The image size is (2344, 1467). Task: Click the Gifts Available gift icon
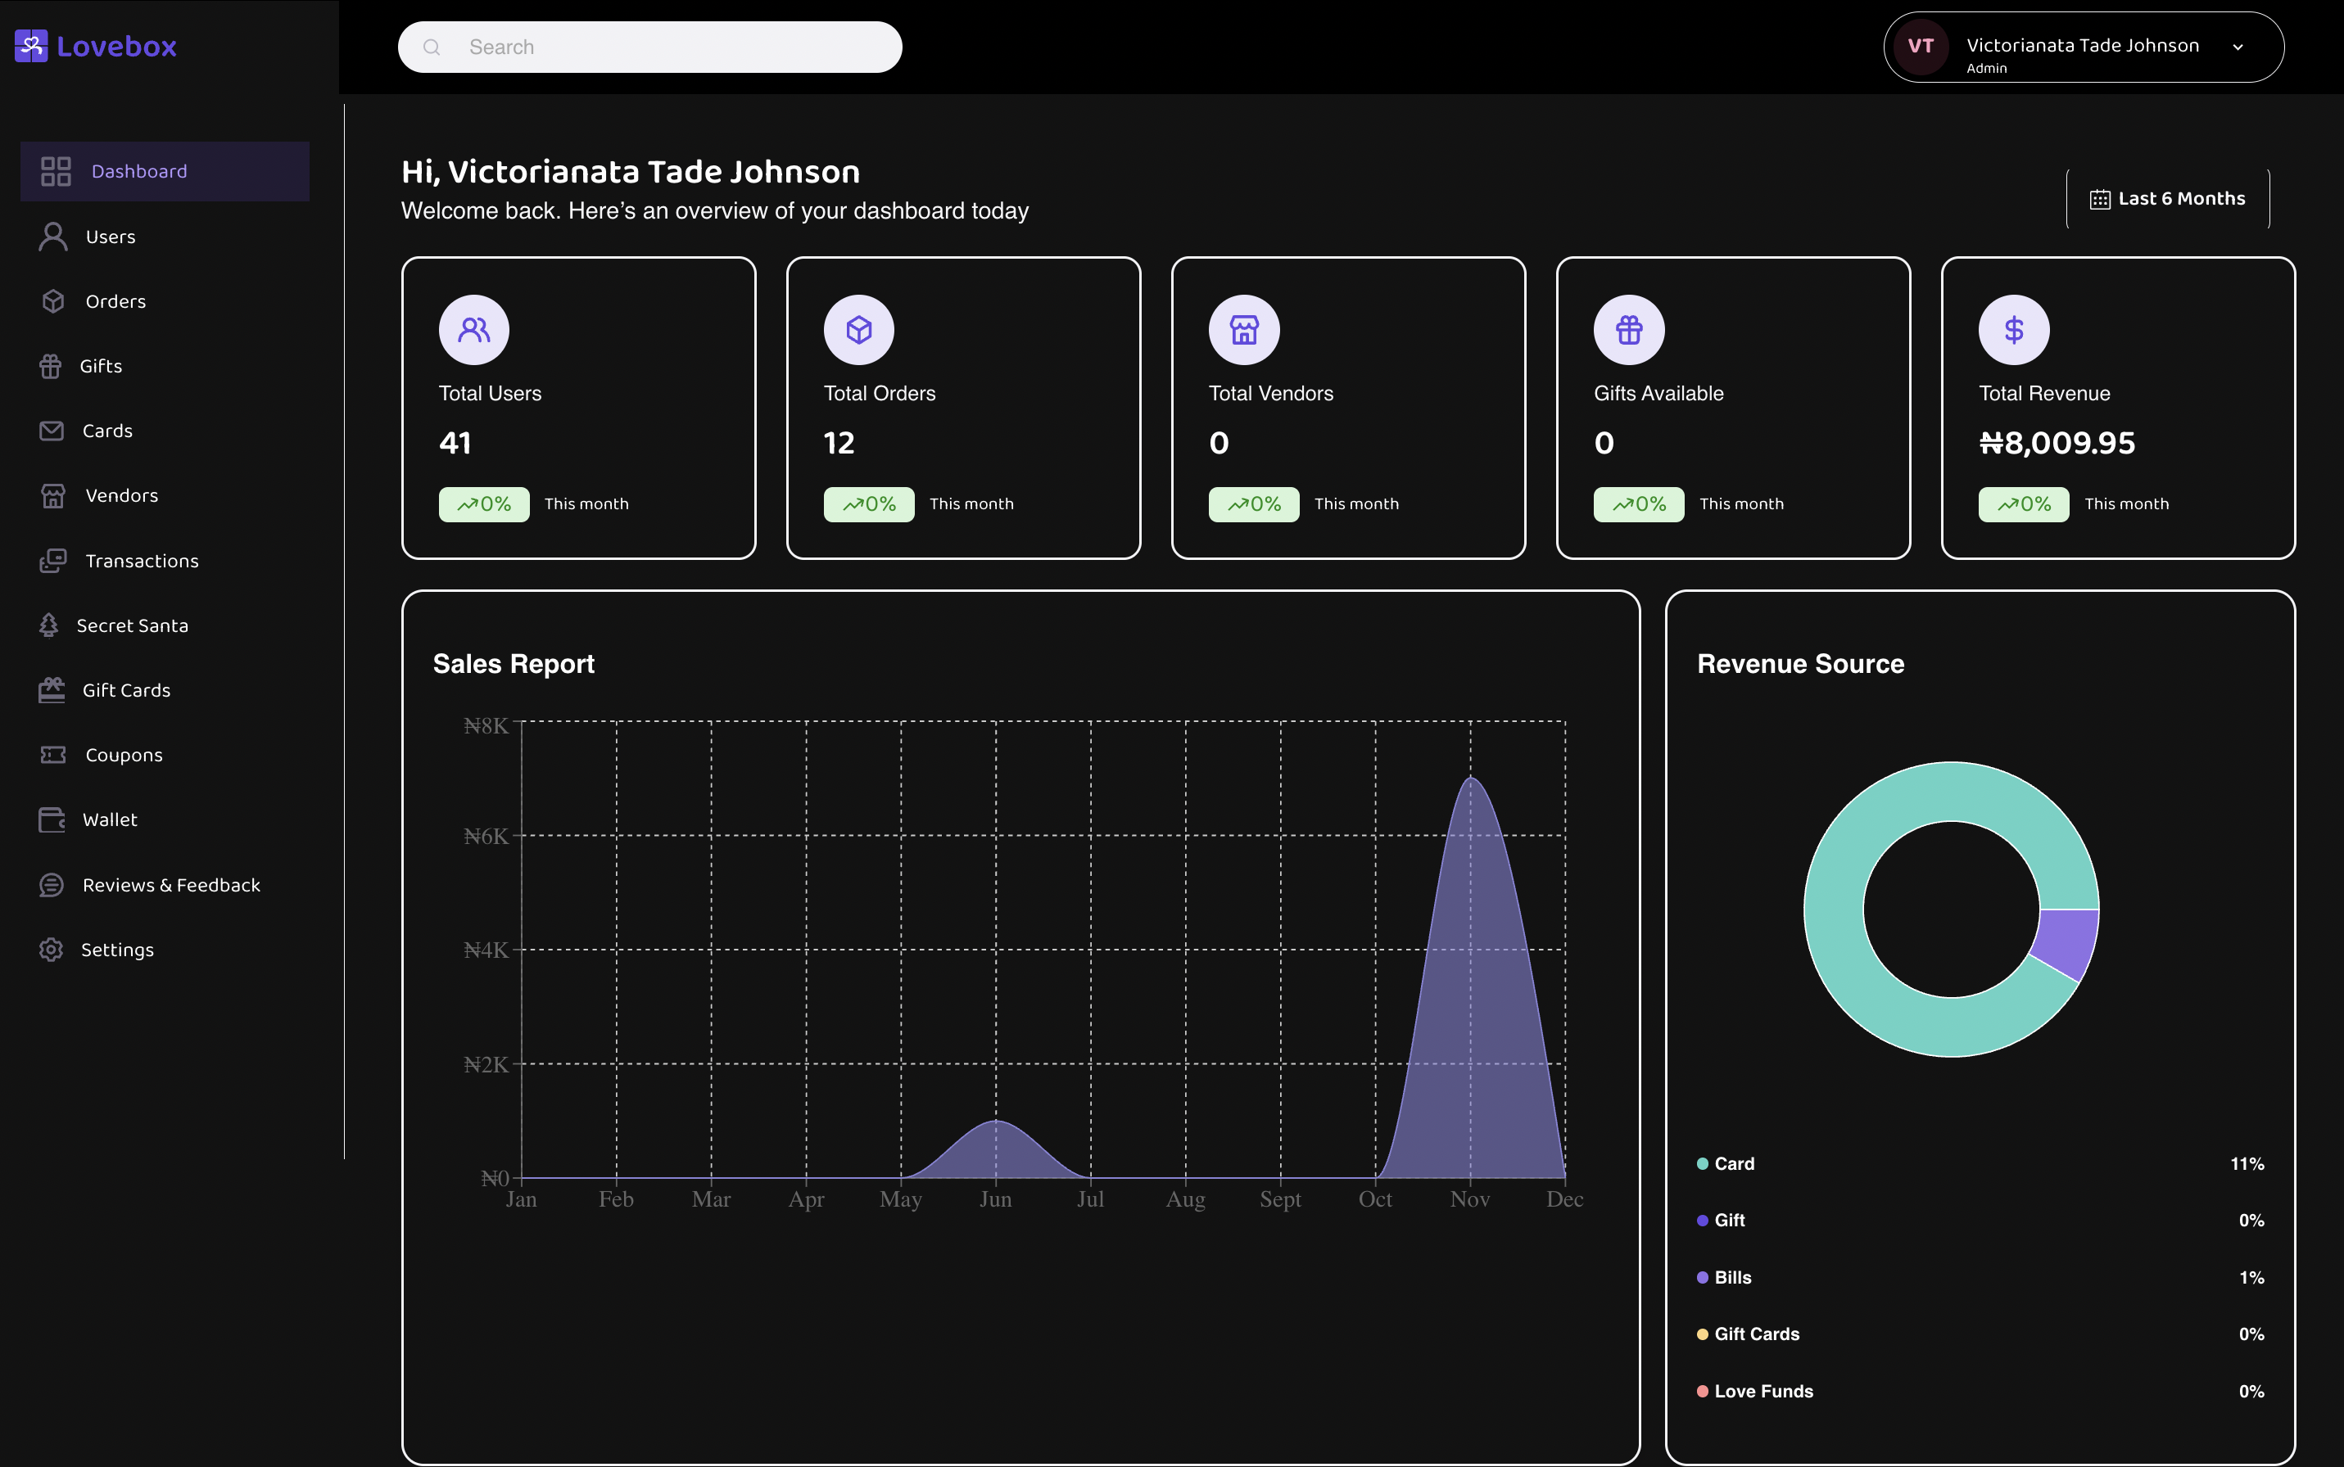click(x=1629, y=330)
